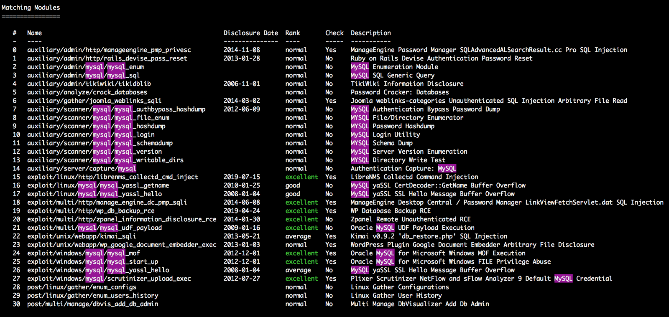Select auxiliary/scanner/mysql/mysql_version module
Viewport: 669px width, 317px height.
[94, 152]
